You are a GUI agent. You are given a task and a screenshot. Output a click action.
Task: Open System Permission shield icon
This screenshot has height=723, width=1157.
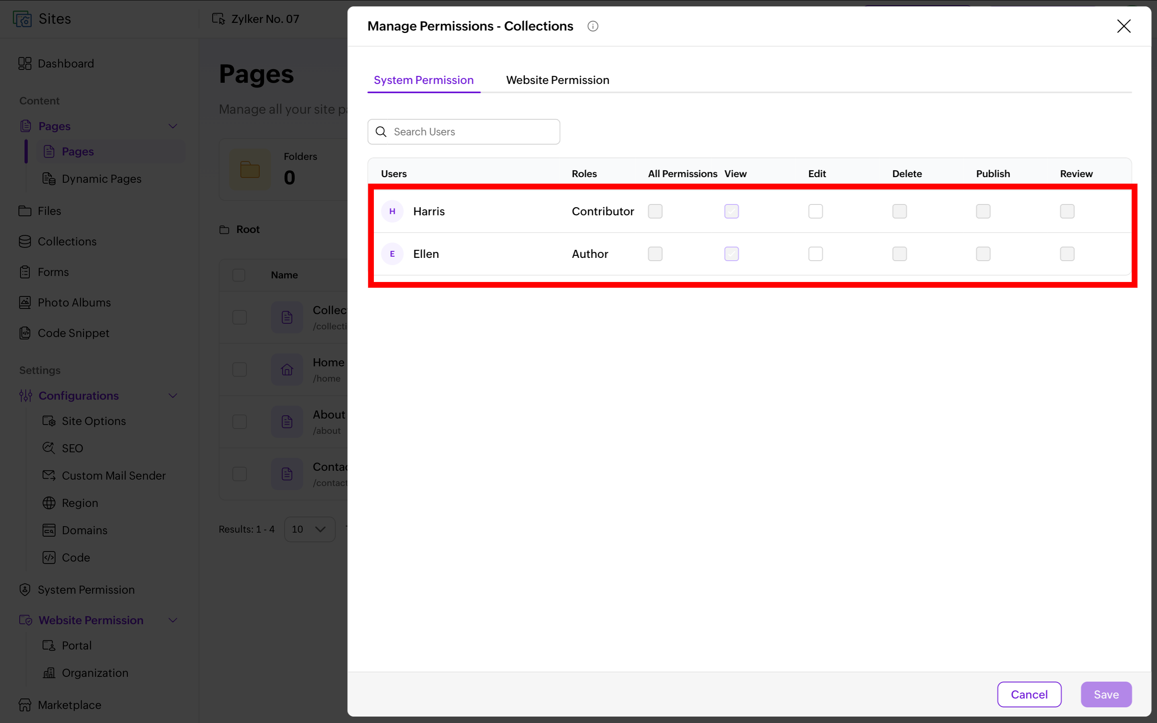click(x=25, y=590)
